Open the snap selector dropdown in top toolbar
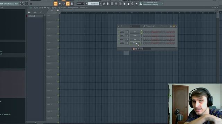 [80, 4]
